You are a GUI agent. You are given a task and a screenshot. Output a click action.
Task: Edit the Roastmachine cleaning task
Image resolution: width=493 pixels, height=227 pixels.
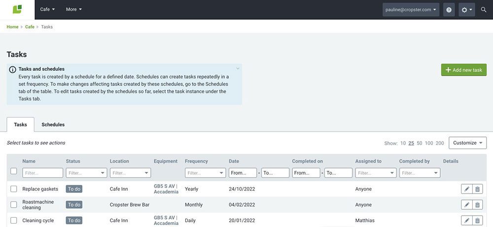[466, 205]
